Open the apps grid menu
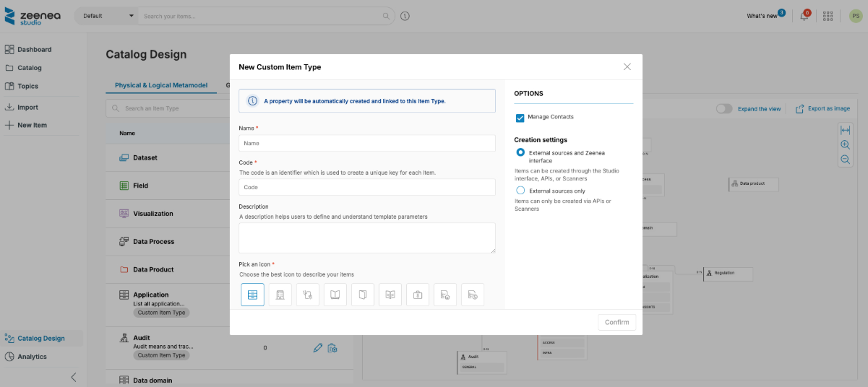This screenshot has width=868, height=387. click(828, 16)
